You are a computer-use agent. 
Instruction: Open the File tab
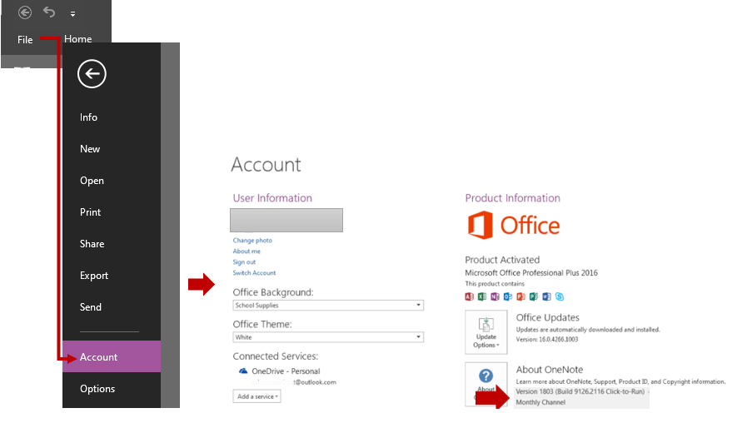(25, 40)
